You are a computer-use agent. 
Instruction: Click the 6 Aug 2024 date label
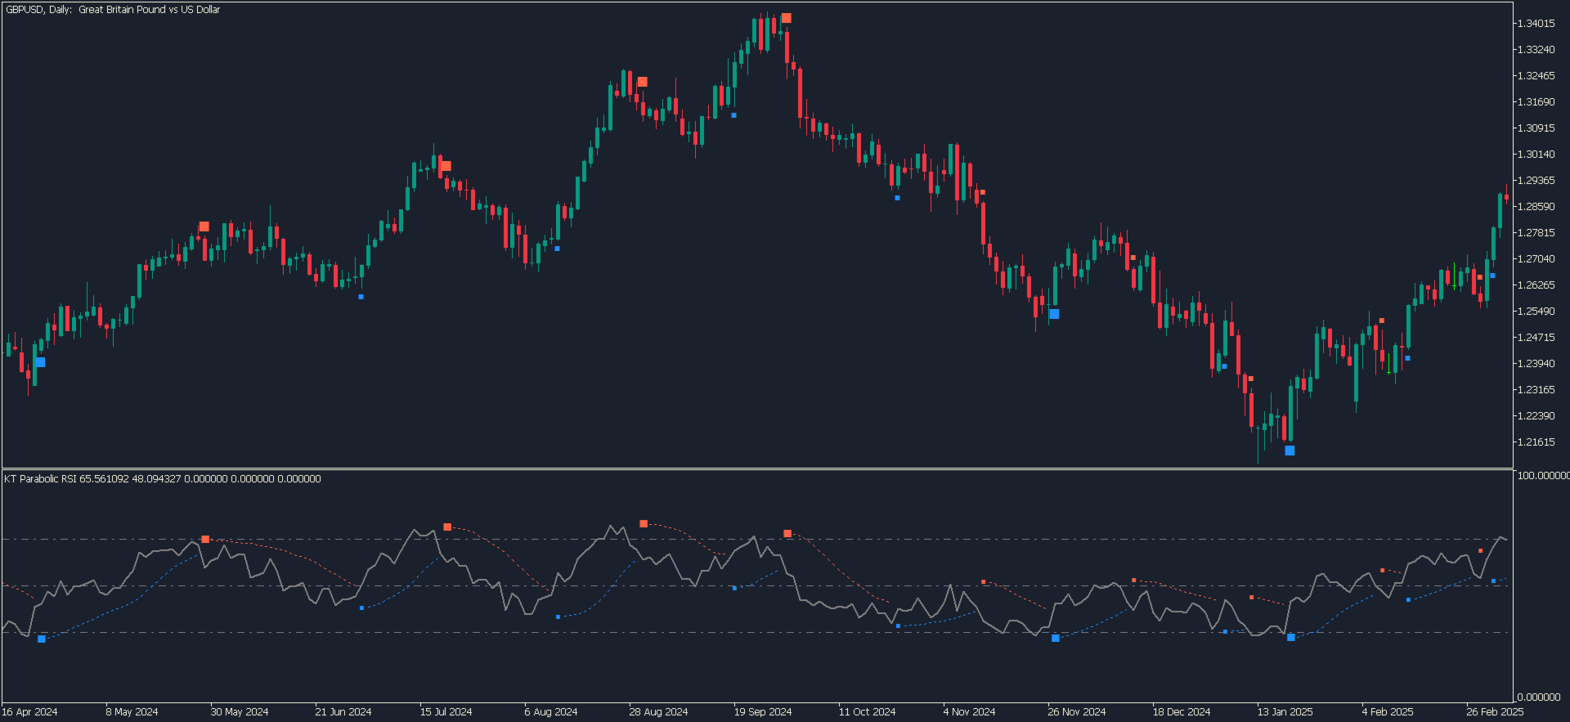coord(551,712)
